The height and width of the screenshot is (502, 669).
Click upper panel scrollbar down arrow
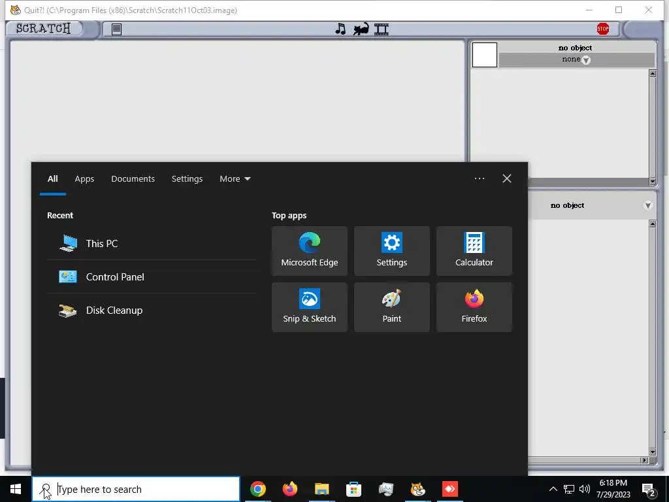653,182
